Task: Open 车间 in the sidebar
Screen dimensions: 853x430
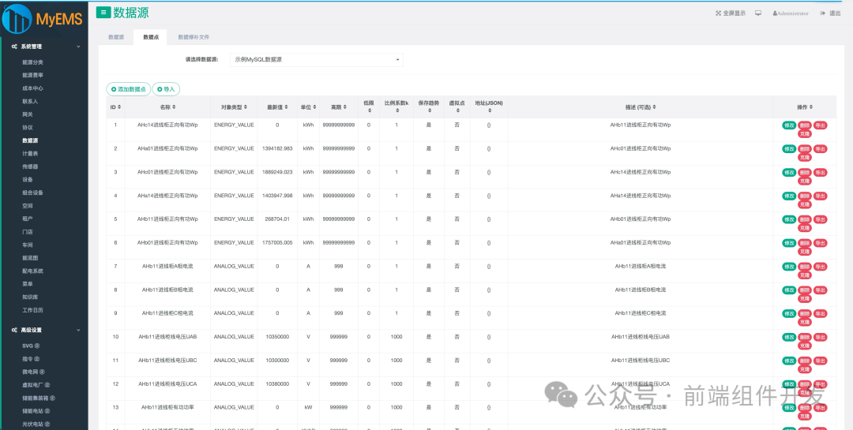Action: 27,245
